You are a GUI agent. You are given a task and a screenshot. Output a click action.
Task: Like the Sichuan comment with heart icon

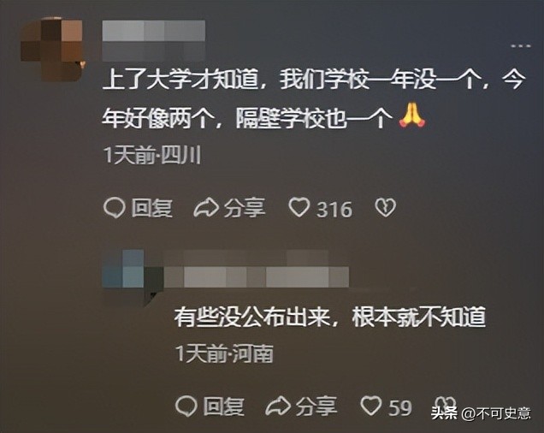[x=299, y=207]
